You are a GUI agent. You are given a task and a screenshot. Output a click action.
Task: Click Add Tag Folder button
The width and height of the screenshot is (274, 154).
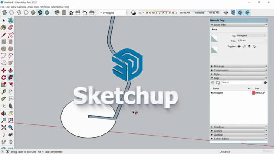coord(218,83)
